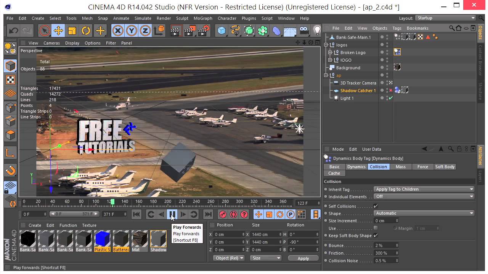Add a Camera object
488x274 pixels.
click(x=304, y=30)
